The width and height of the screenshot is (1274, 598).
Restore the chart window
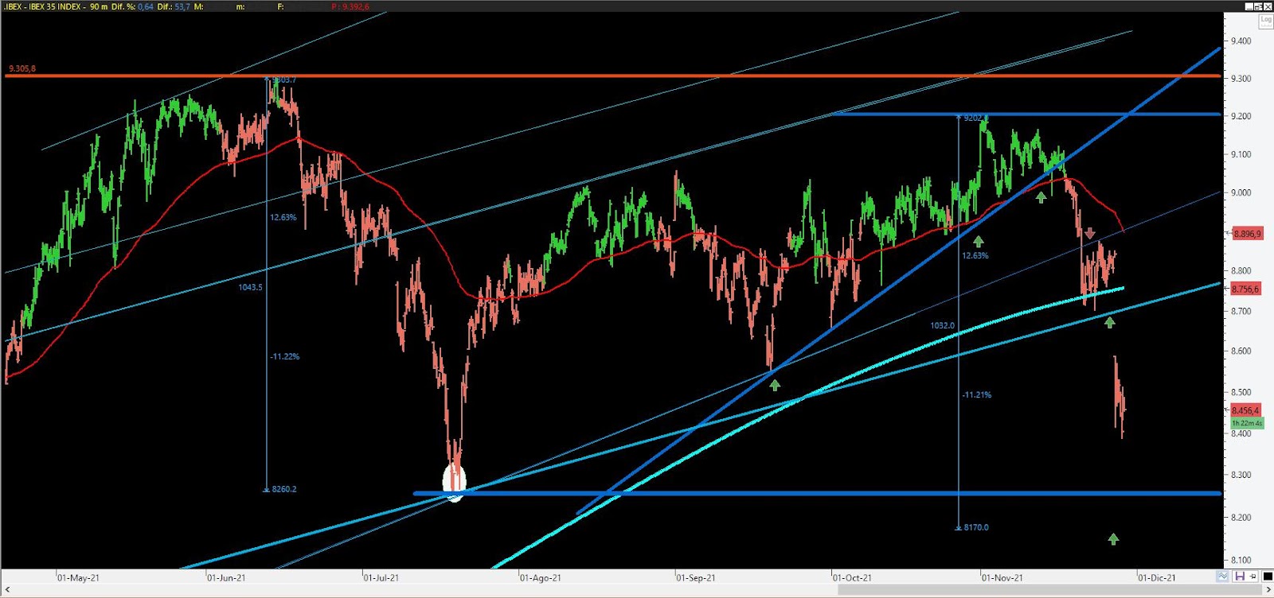pos(1258,6)
